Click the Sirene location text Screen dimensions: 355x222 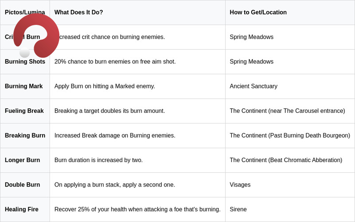[x=238, y=209]
